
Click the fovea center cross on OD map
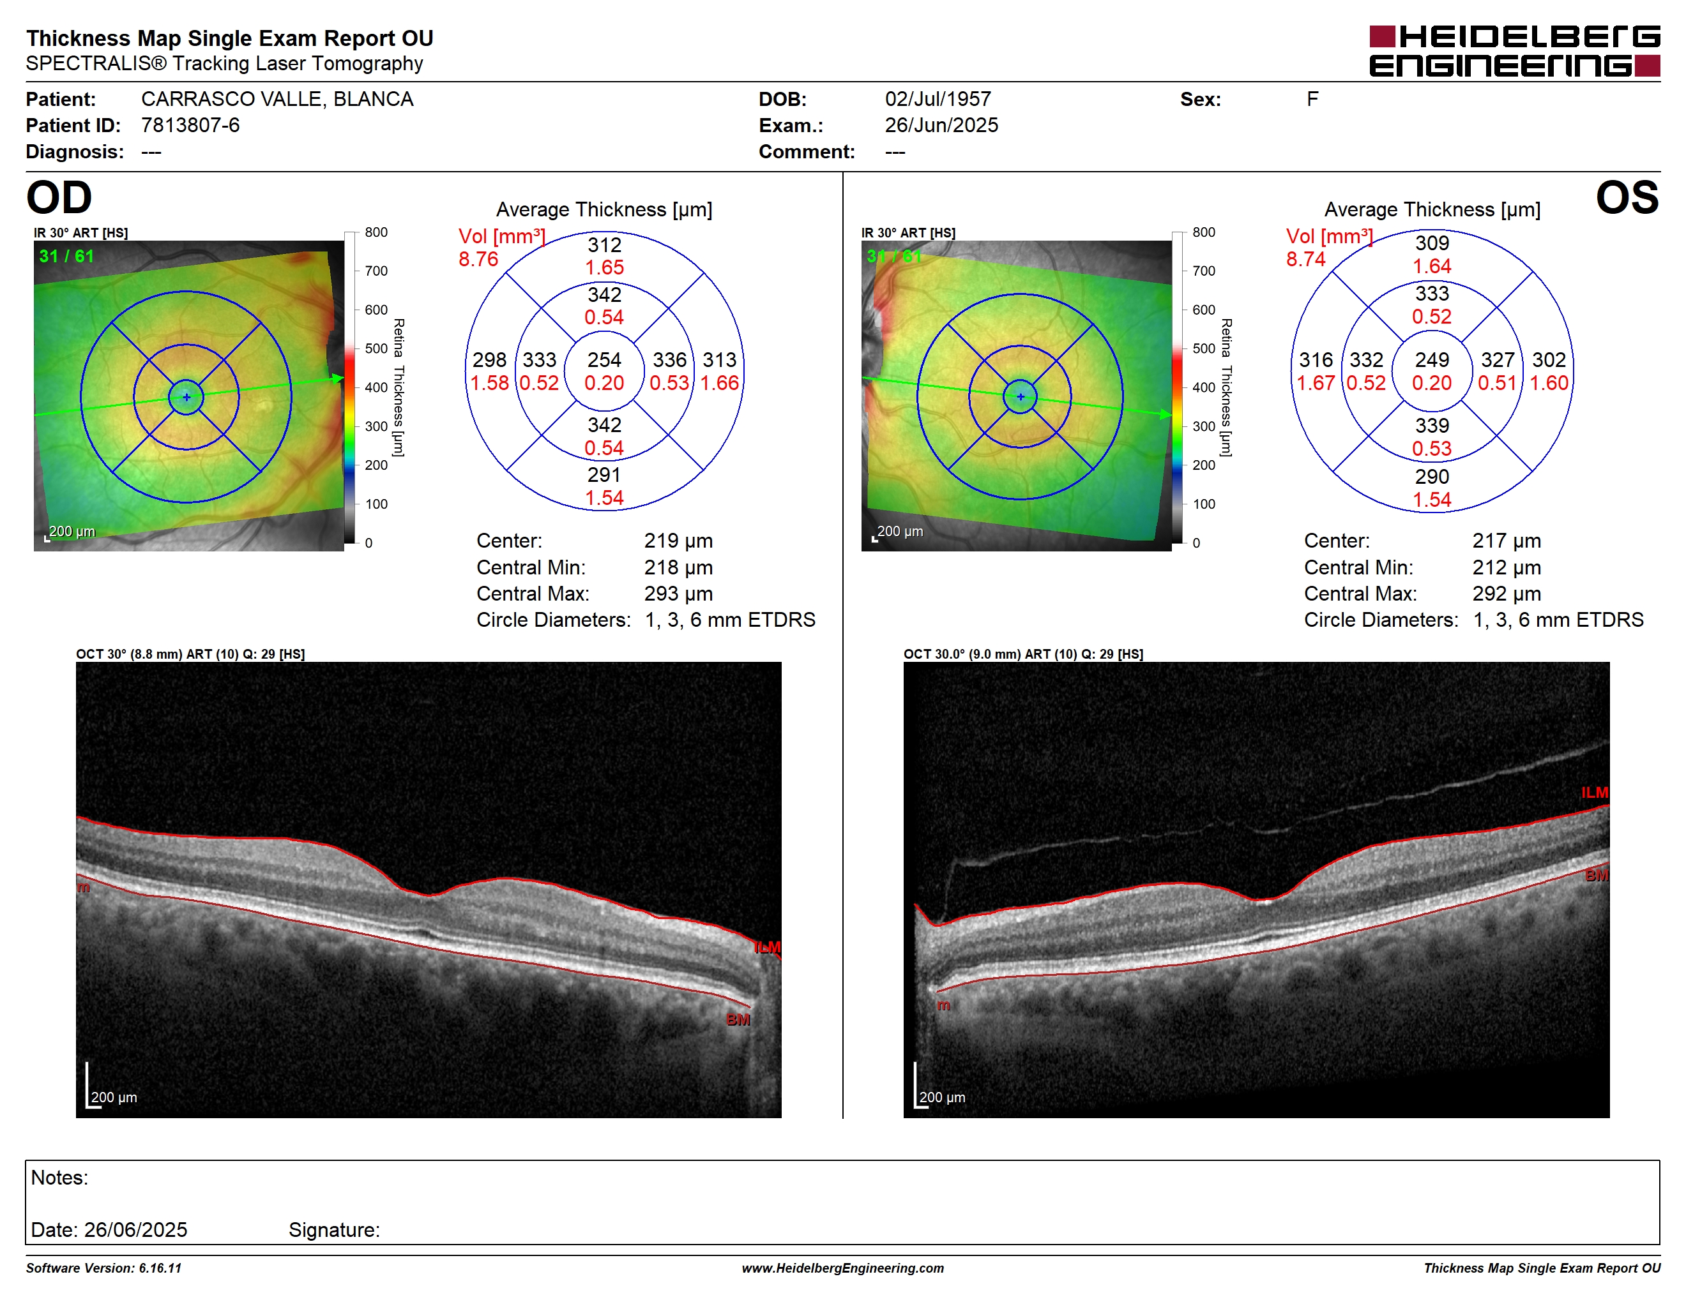tap(186, 397)
